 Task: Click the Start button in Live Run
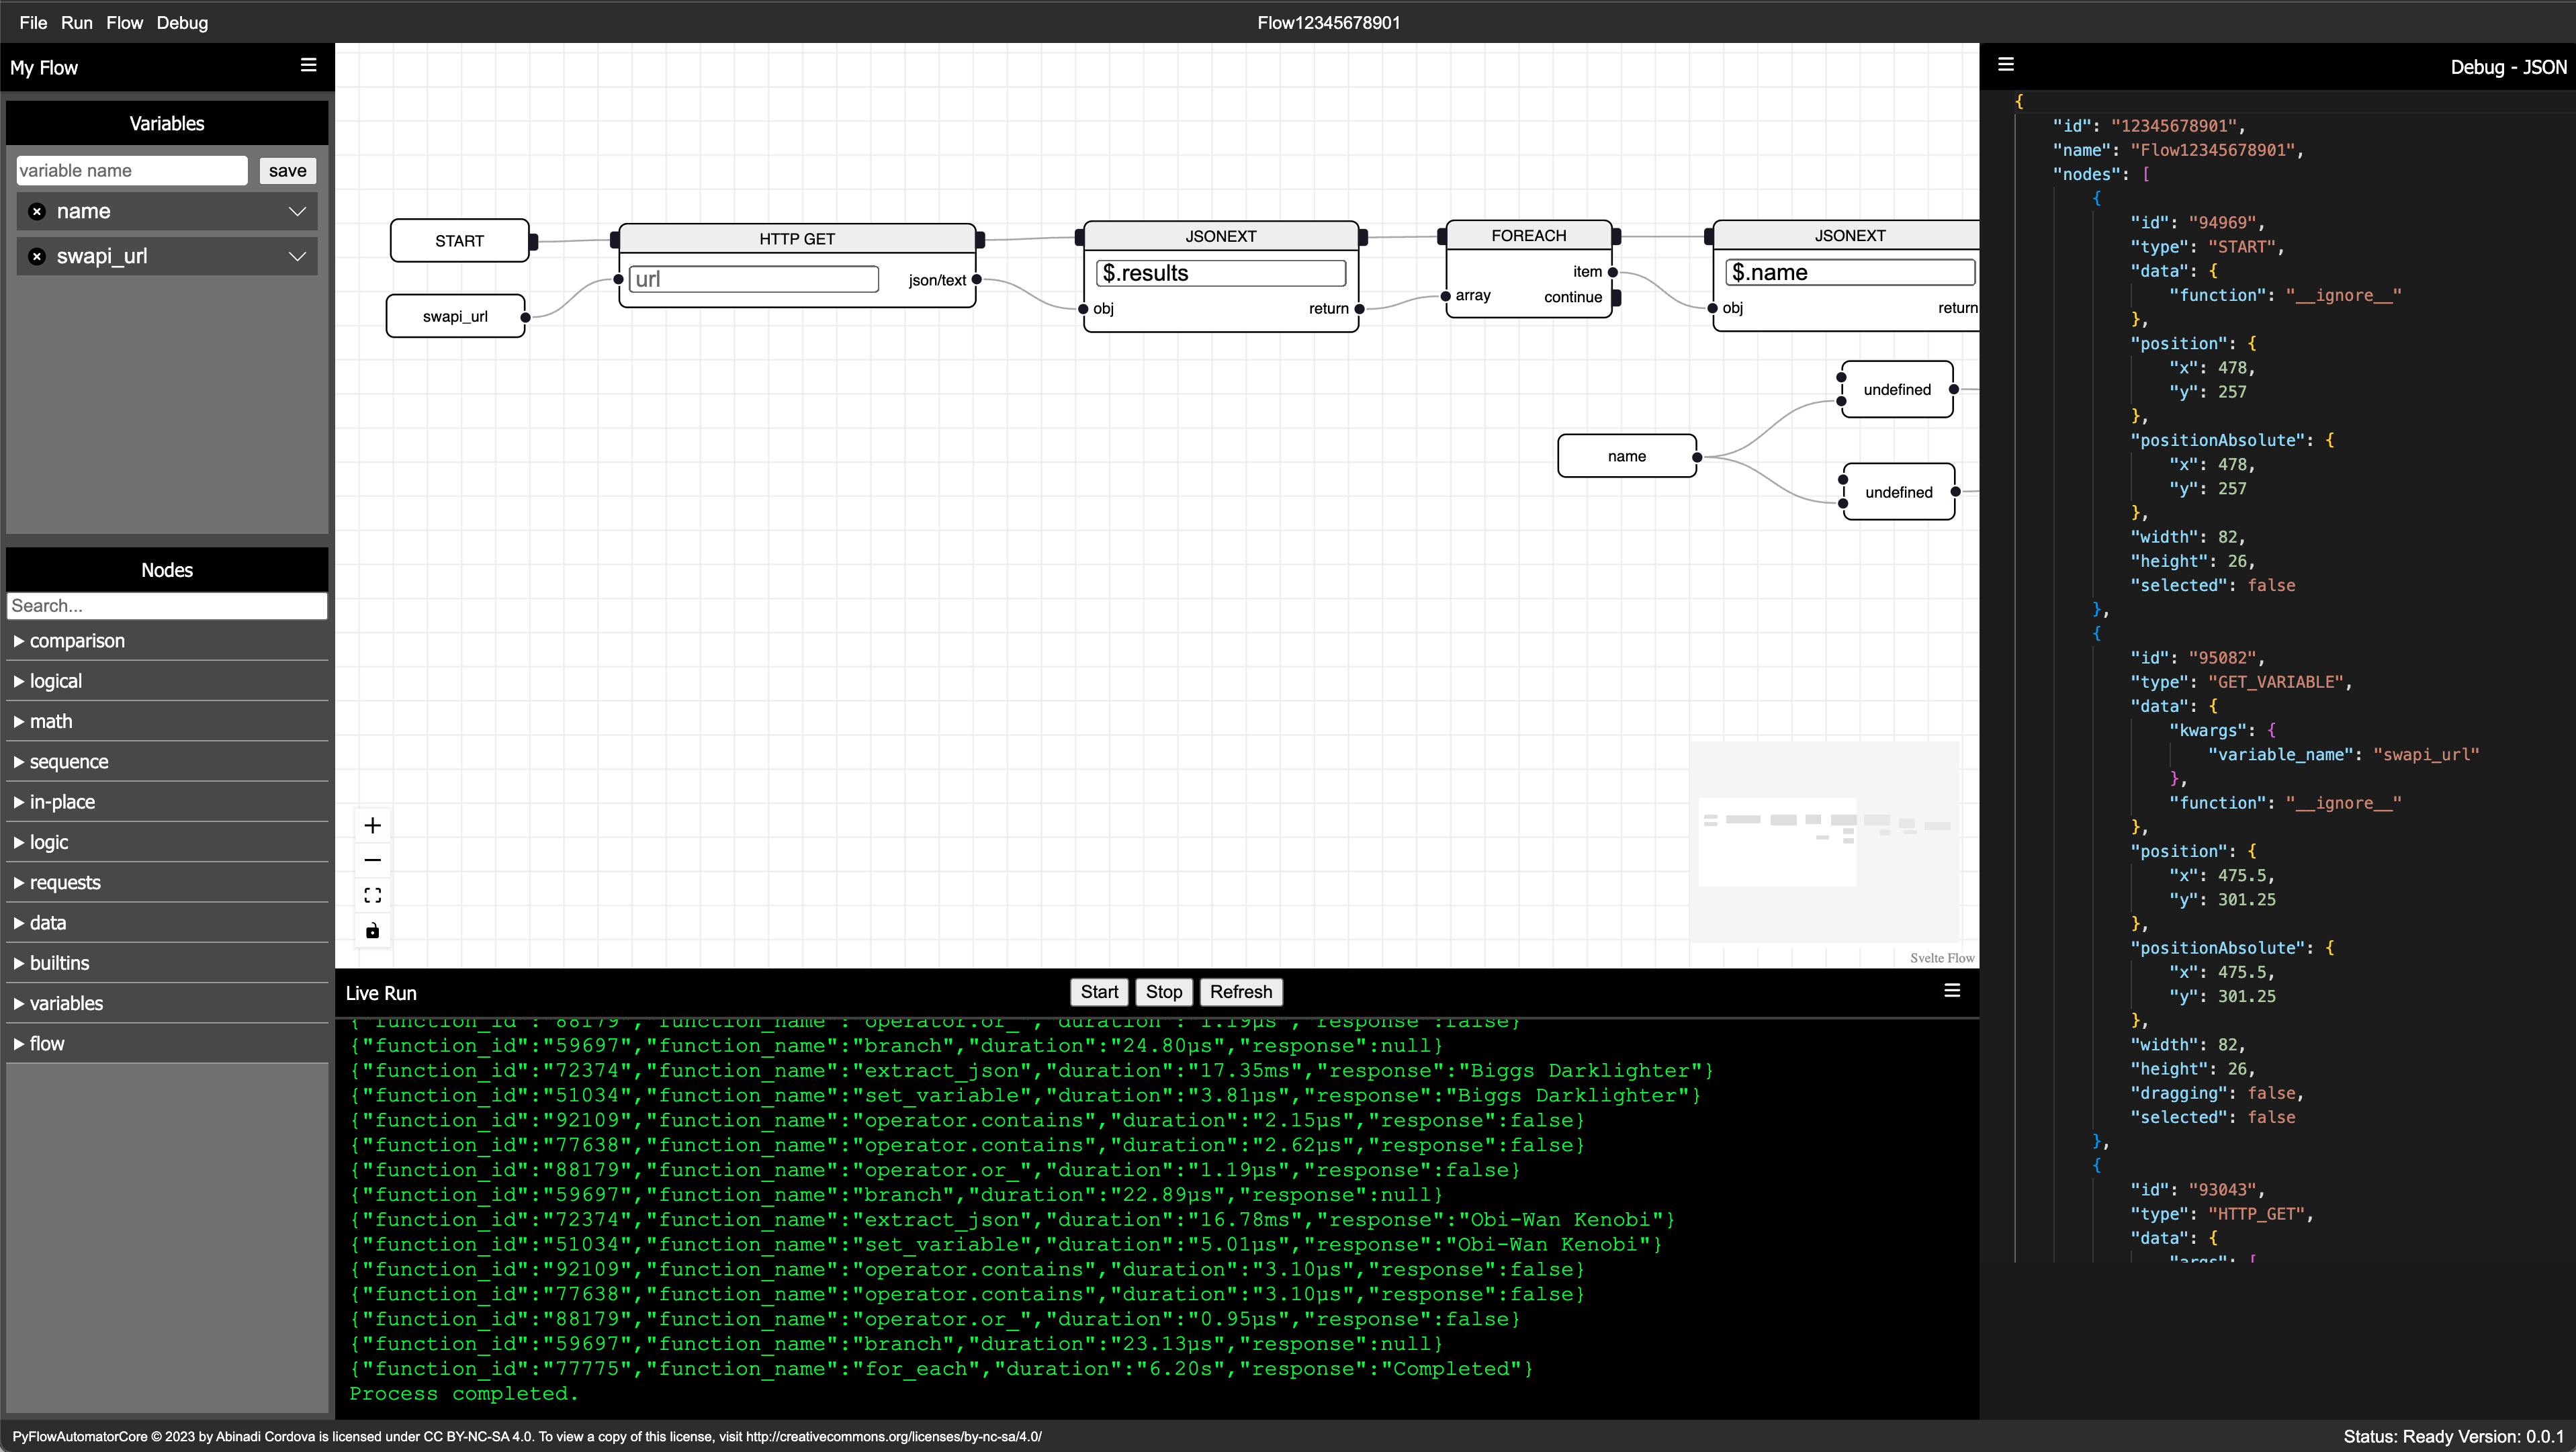(1099, 991)
